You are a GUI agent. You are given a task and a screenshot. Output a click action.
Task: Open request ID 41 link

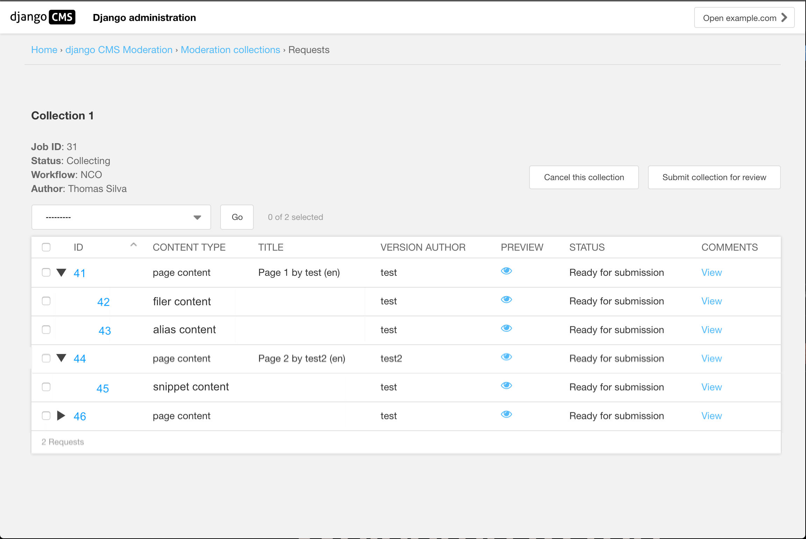[80, 273]
